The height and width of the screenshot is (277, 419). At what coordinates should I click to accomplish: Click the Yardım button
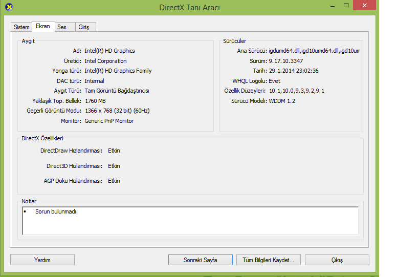point(42,260)
